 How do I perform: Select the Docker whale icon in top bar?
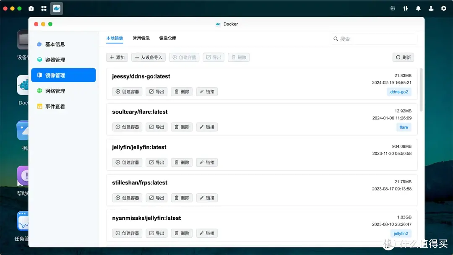(x=57, y=8)
